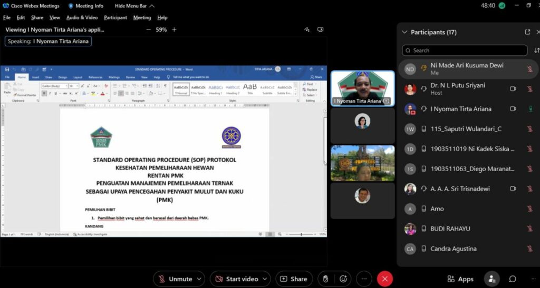
Task: Click the red leave meeting button
Action: [385, 279]
